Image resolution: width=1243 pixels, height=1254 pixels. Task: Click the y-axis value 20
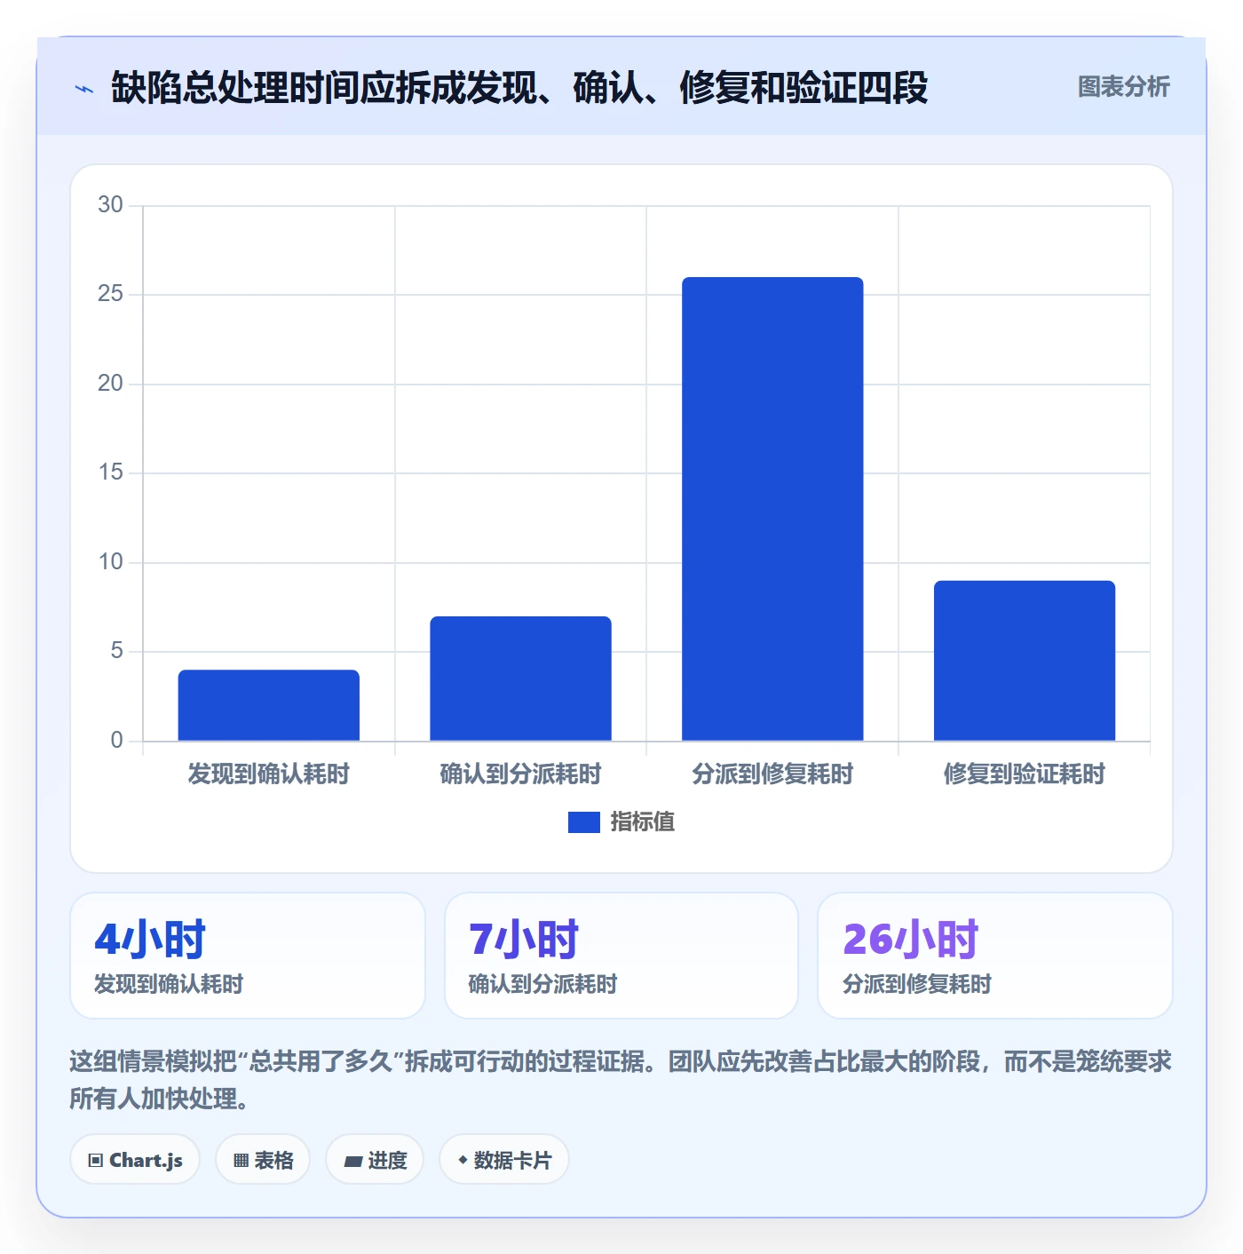click(110, 384)
